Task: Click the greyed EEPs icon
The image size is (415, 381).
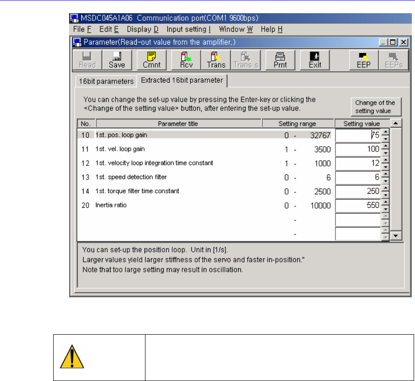Action: point(394,60)
